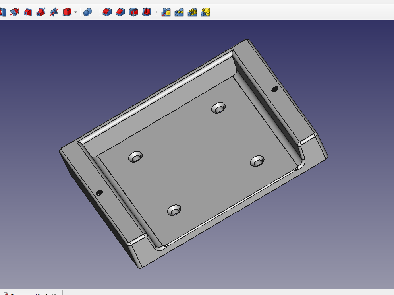Screen dimensions: 394x295
Task: Pick the countersunk hole nearest the back wall
Action: click(x=218, y=108)
